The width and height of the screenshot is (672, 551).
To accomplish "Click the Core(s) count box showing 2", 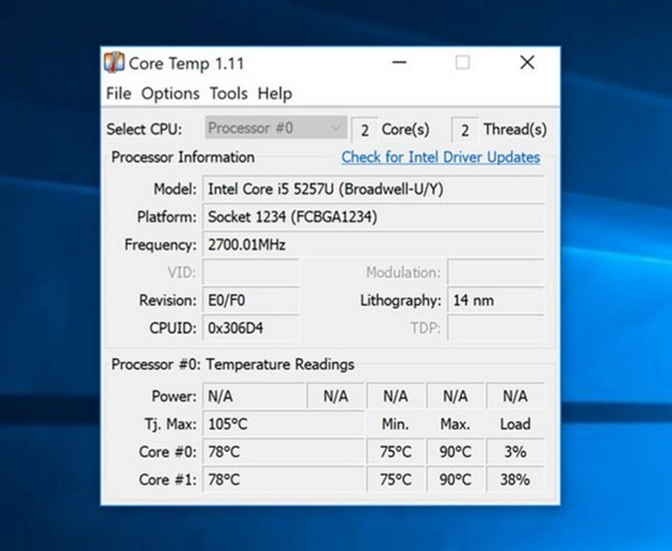I will [365, 127].
